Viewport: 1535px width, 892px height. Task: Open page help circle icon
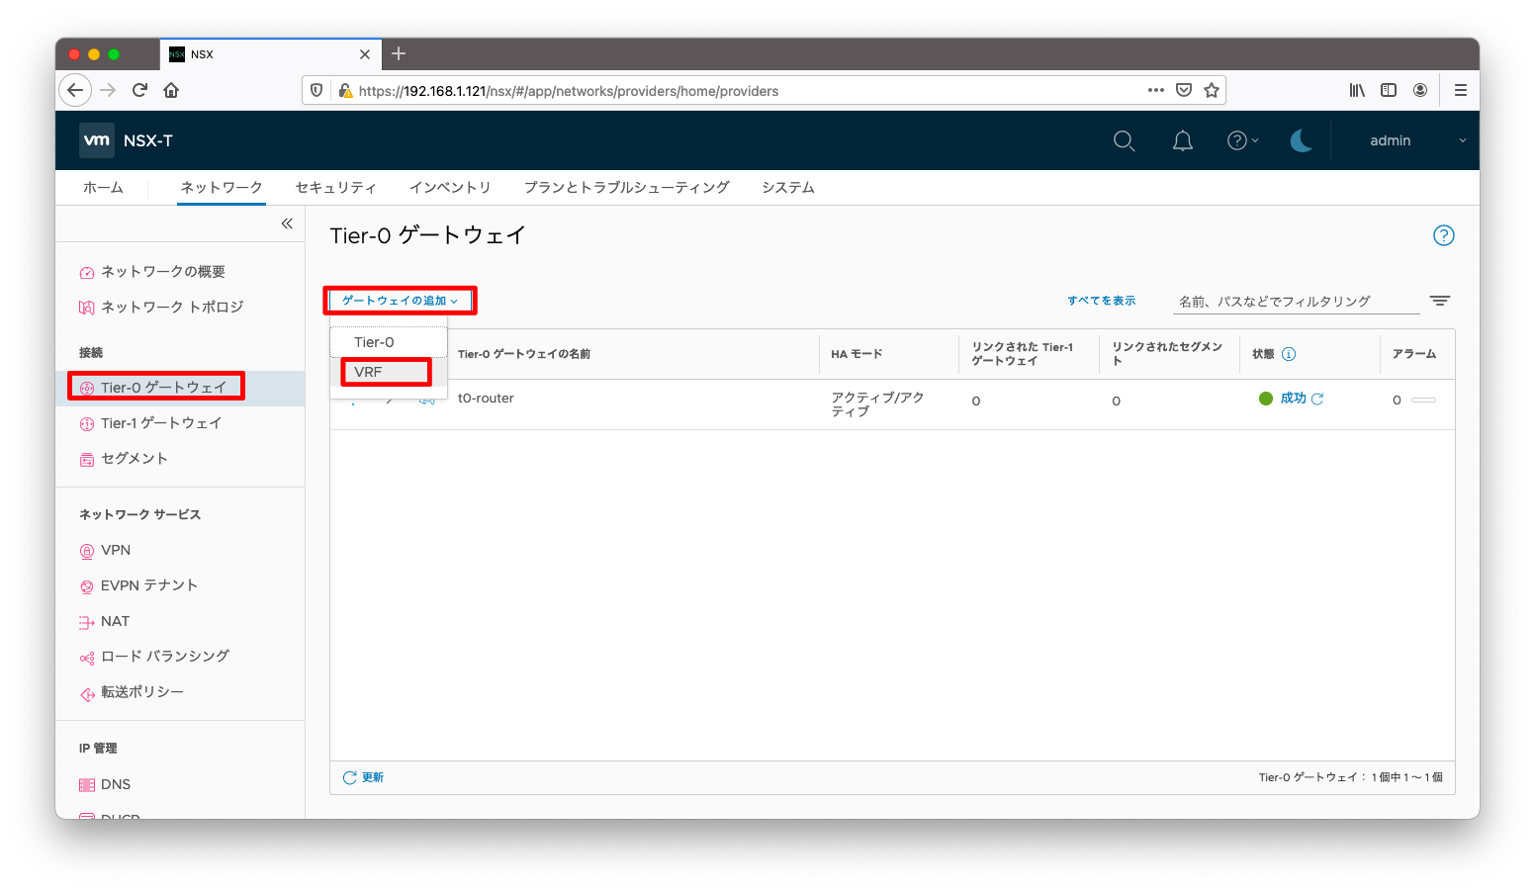[x=1443, y=235]
